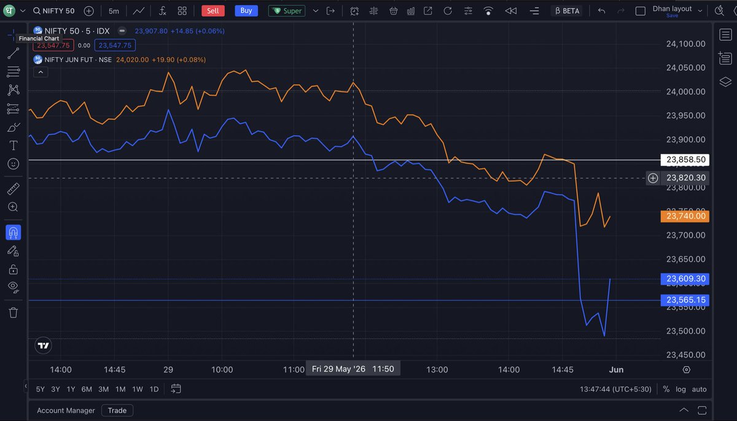Click the stacked-lines icon before BETA
This screenshot has height=421, width=737.
(534, 10)
